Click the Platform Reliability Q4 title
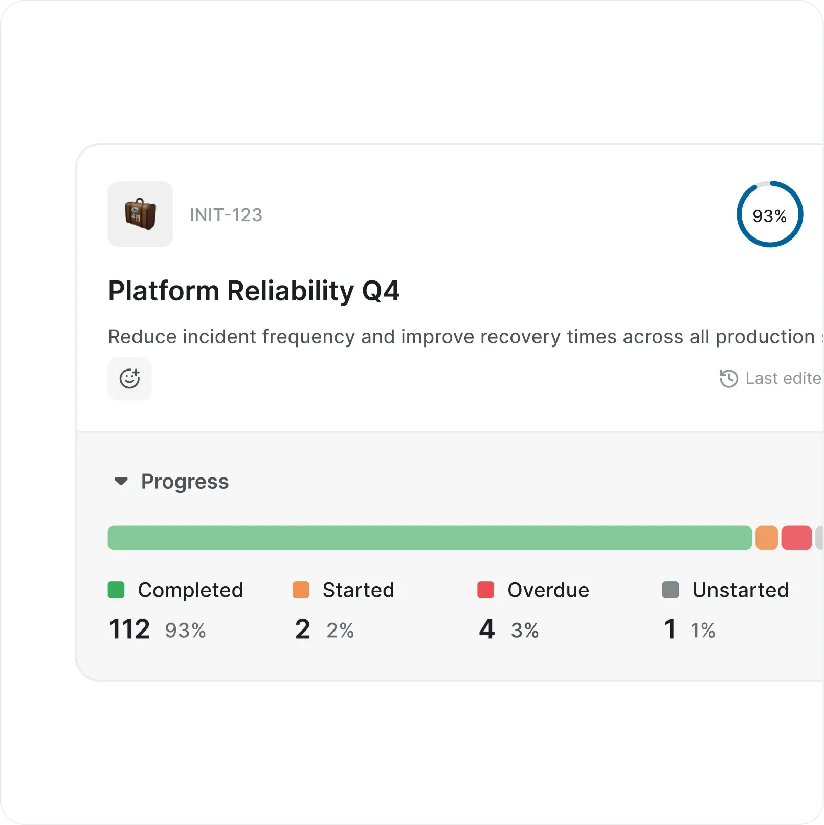Image resolution: width=824 pixels, height=825 pixels. [254, 291]
